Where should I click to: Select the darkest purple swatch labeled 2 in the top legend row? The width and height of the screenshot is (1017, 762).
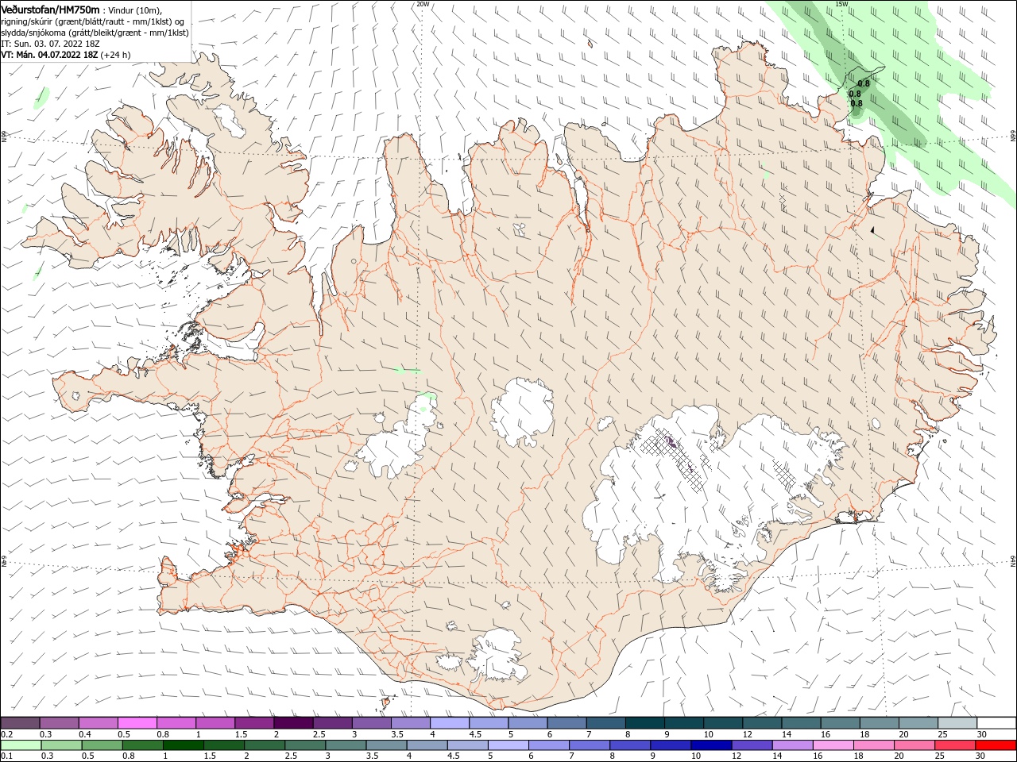pyautogui.click(x=293, y=723)
